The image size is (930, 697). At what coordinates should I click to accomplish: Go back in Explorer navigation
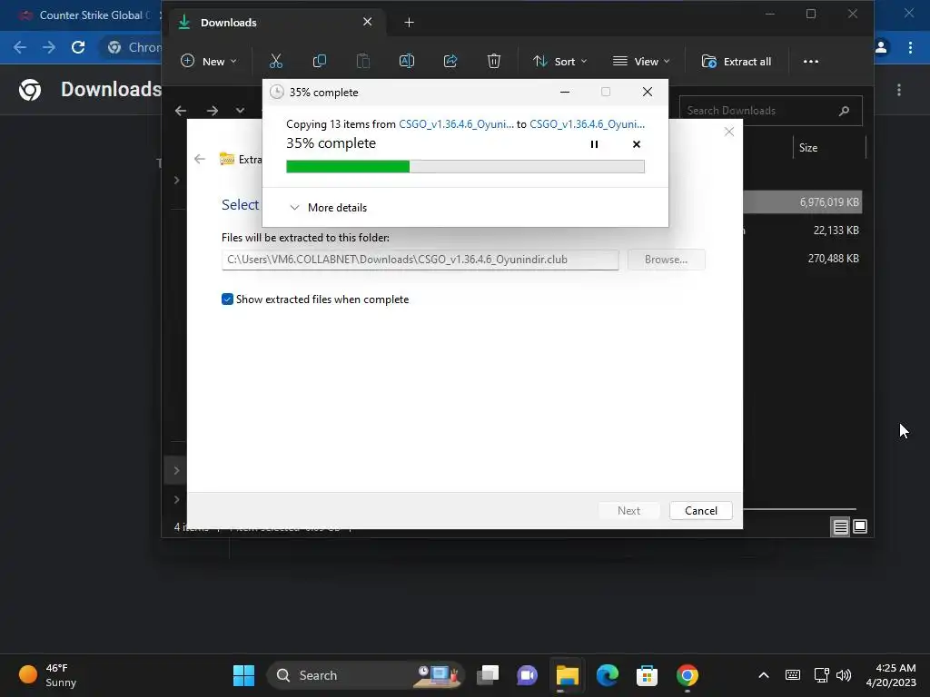click(x=181, y=111)
